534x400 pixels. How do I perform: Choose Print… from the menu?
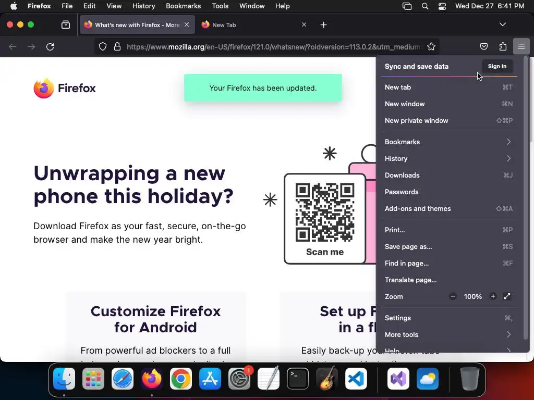point(449,230)
